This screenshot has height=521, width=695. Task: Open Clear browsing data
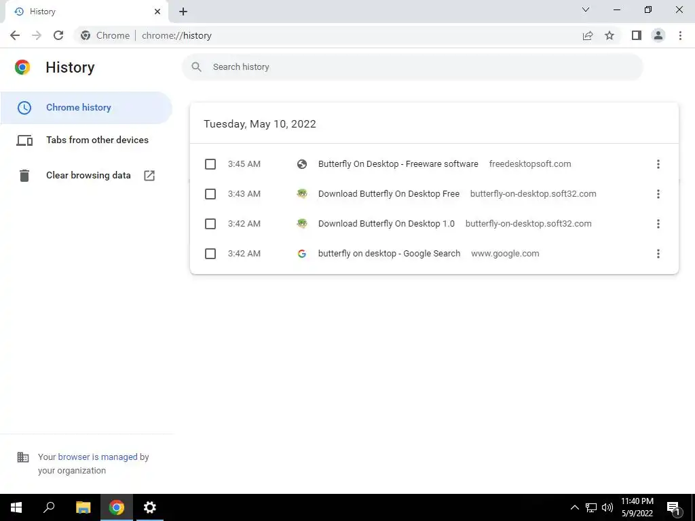point(86,176)
